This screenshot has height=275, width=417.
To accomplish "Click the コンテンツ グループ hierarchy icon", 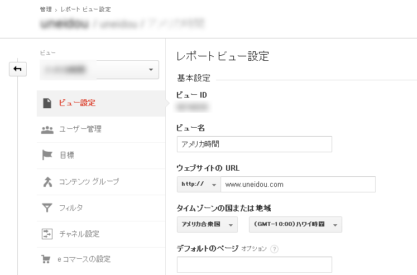I will (x=47, y=181).
